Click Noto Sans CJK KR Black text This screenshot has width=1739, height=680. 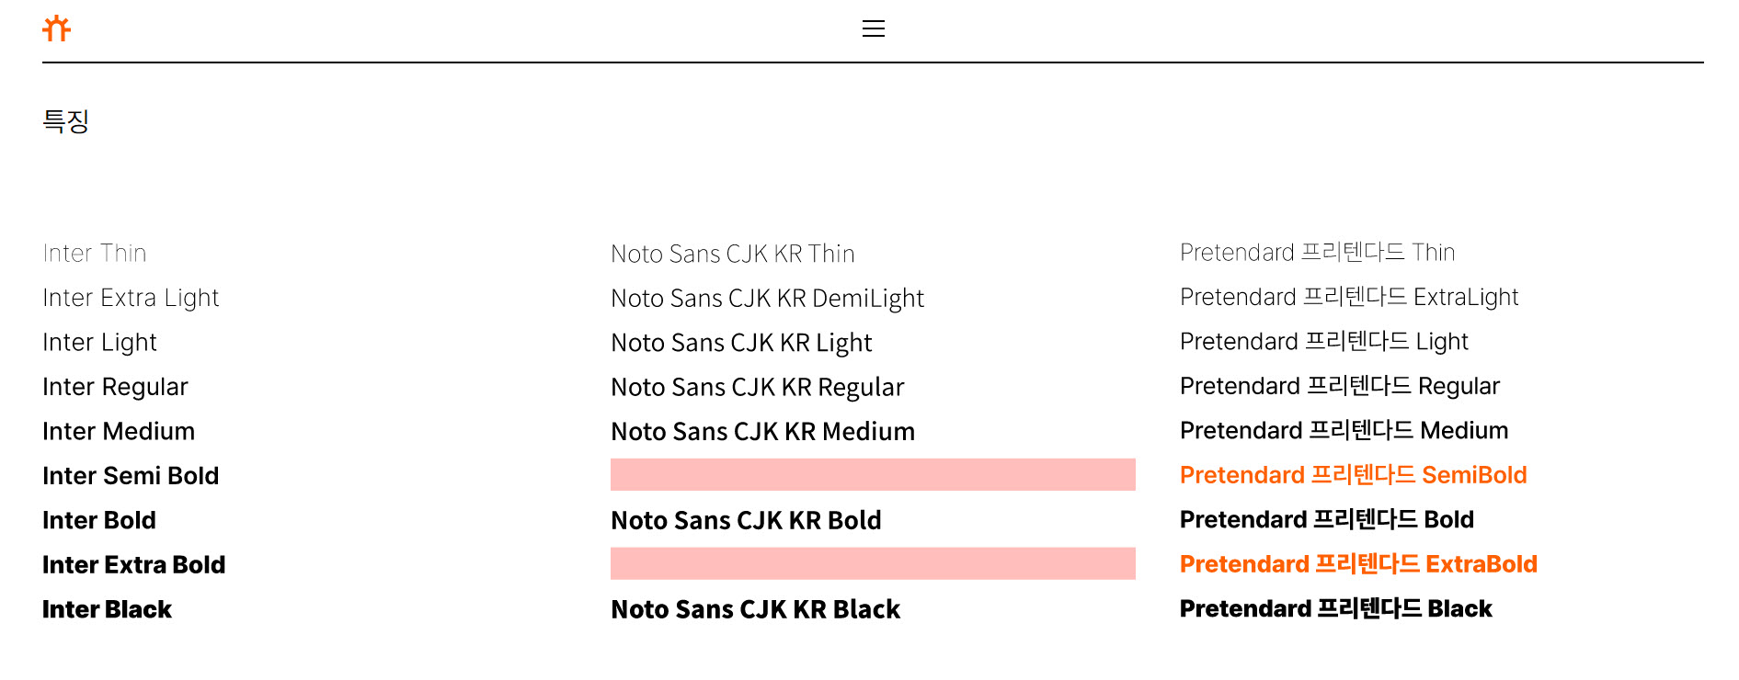point(755,609)
